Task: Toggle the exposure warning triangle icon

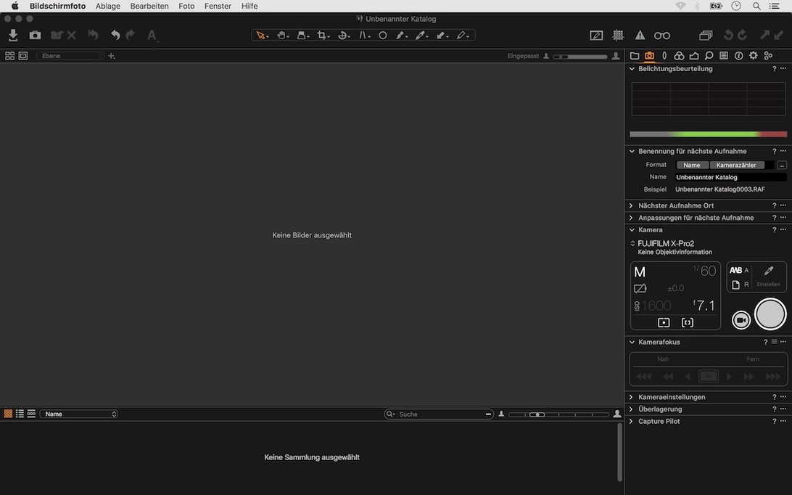Action: click(640, 35)
